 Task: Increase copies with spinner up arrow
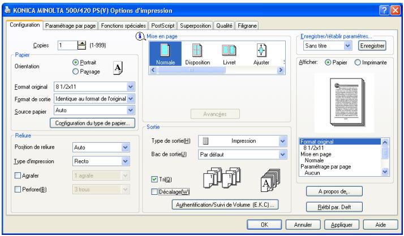(81, 43)
